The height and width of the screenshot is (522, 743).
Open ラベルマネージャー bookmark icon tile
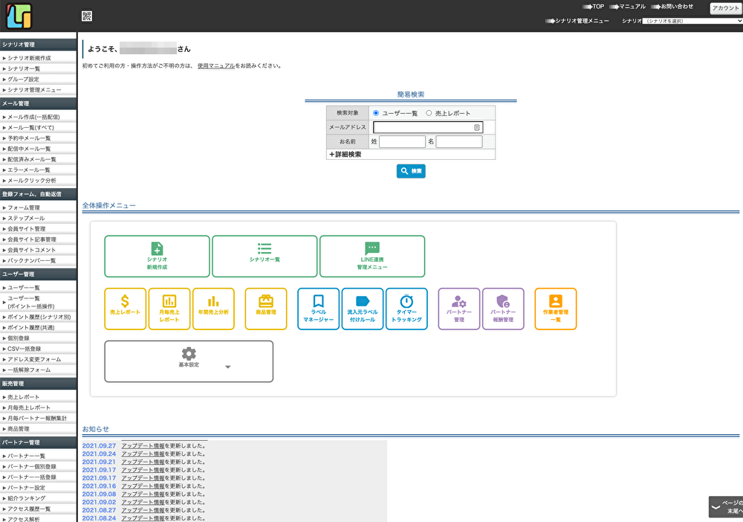point(318,309)
